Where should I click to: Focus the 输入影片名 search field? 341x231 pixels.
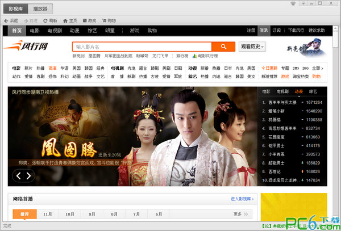[142, 47]
